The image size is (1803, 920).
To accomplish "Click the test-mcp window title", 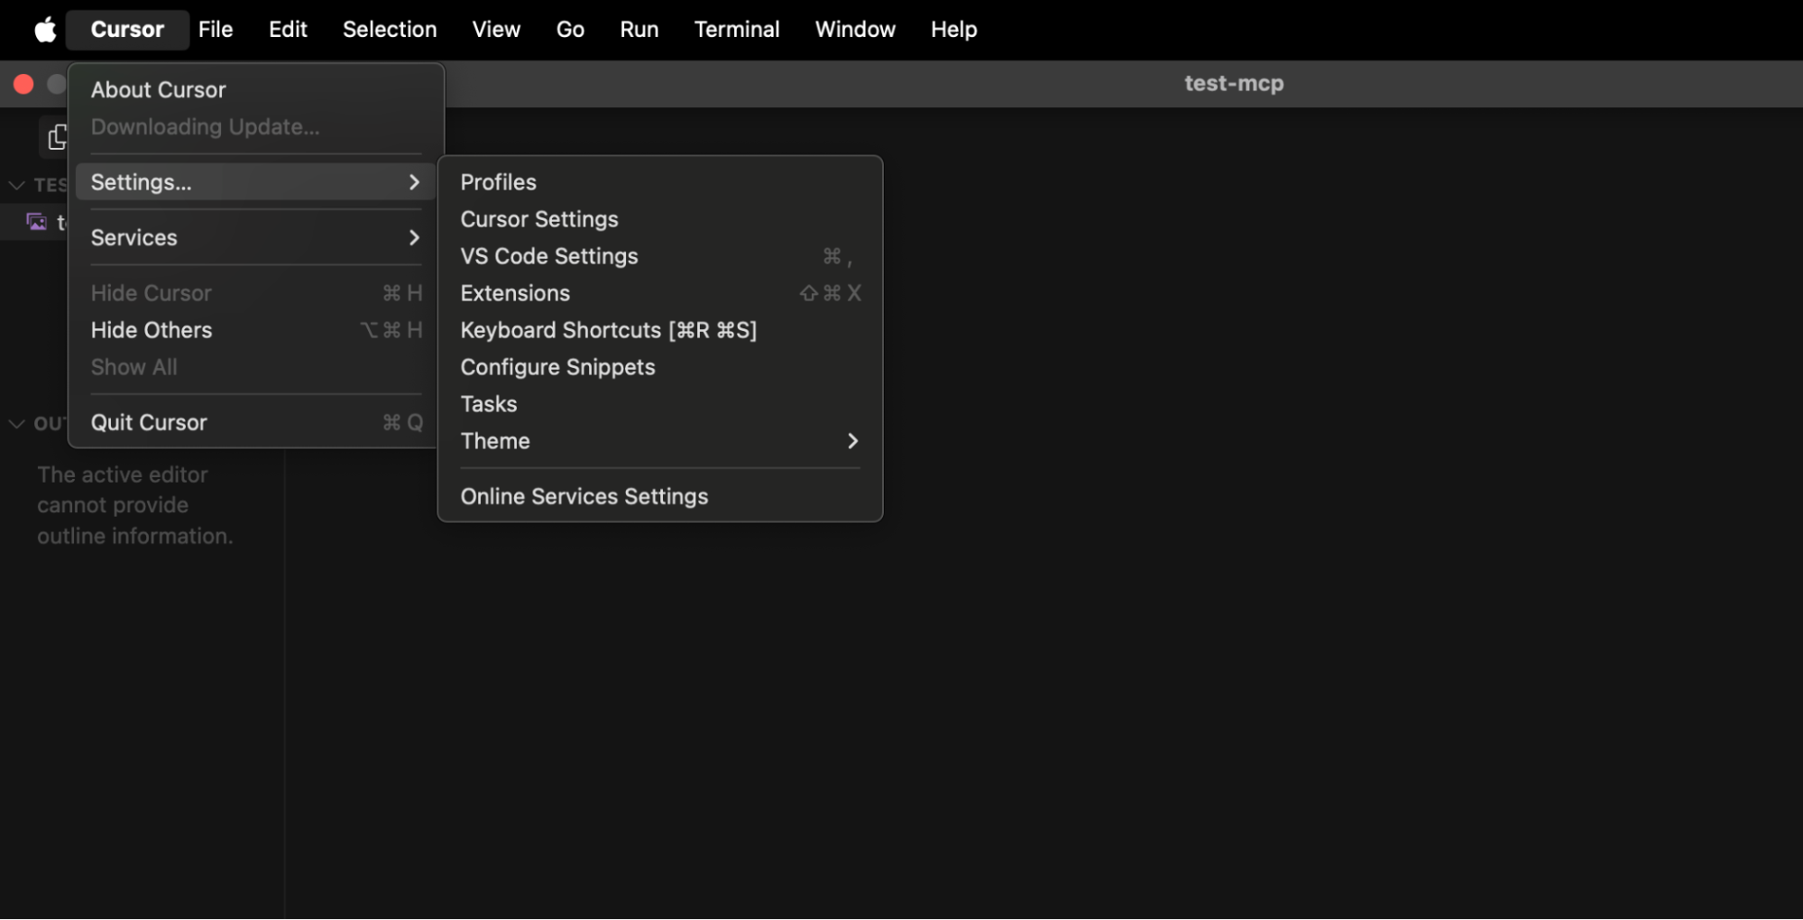I will [x=1233, y=84].
